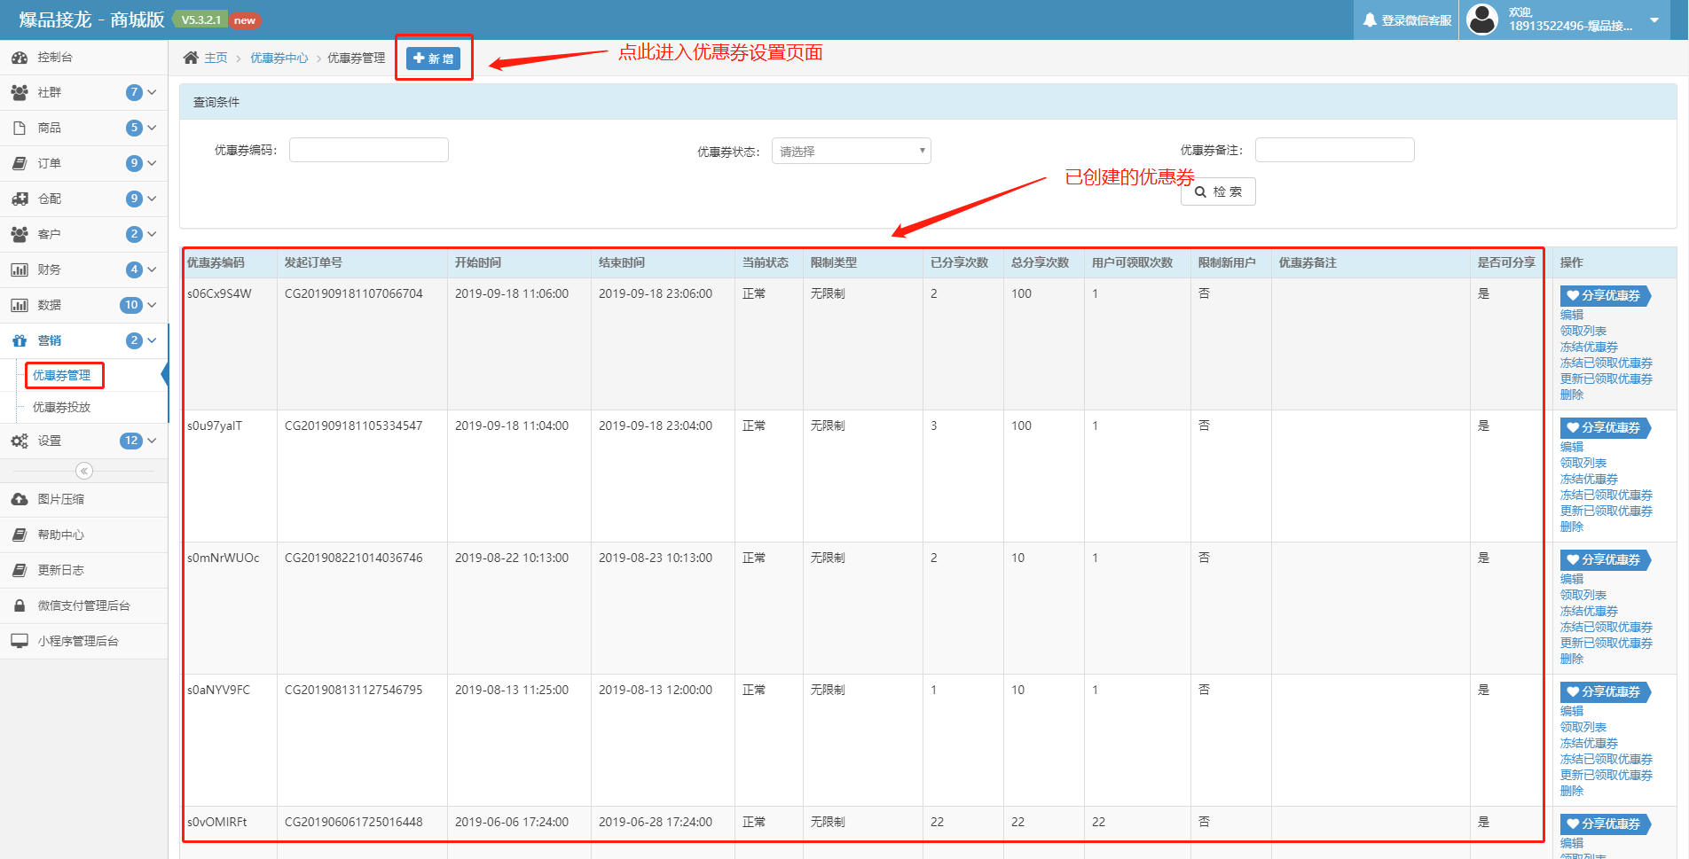This screenshot has width=1689, height=859.
Task: Open the 优惠券状态 dropdown
Action: click(x=851, y=151)
